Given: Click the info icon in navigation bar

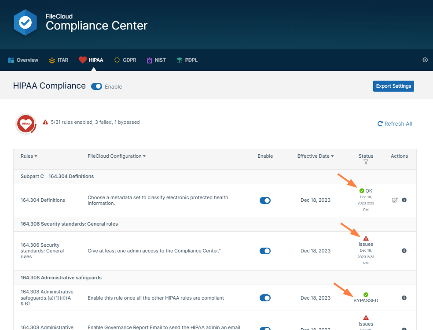Looking at the screenshot, I should (425, 60).
